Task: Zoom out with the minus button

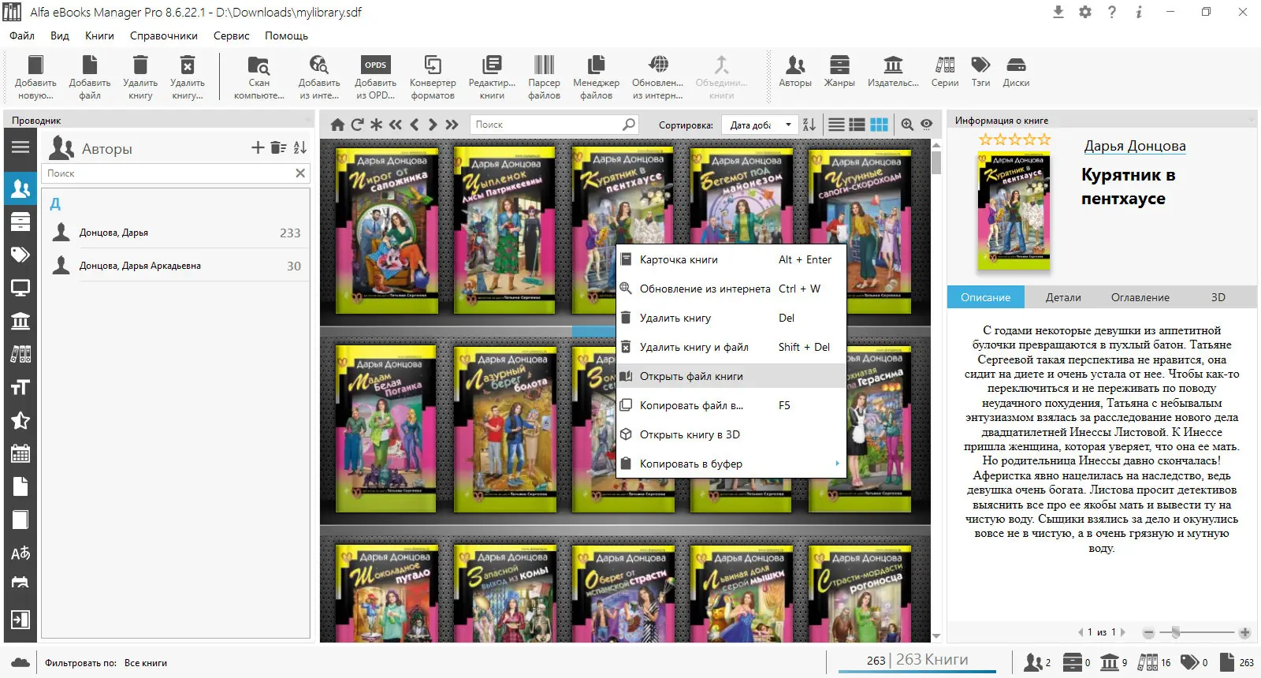Action: pos(1148,632)
